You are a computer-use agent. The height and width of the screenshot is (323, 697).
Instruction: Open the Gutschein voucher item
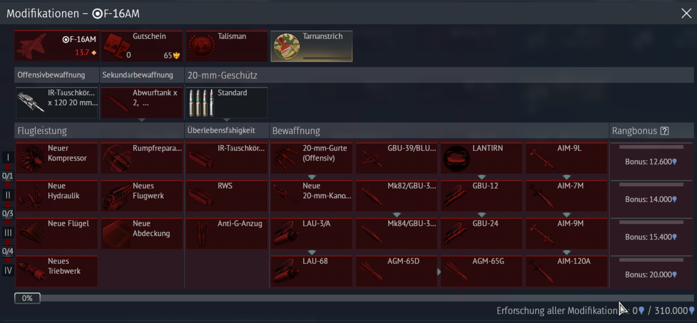[142, 46]
